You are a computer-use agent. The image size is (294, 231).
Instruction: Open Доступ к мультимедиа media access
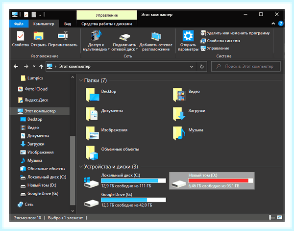pyautogui.click(x=96, y=41)
